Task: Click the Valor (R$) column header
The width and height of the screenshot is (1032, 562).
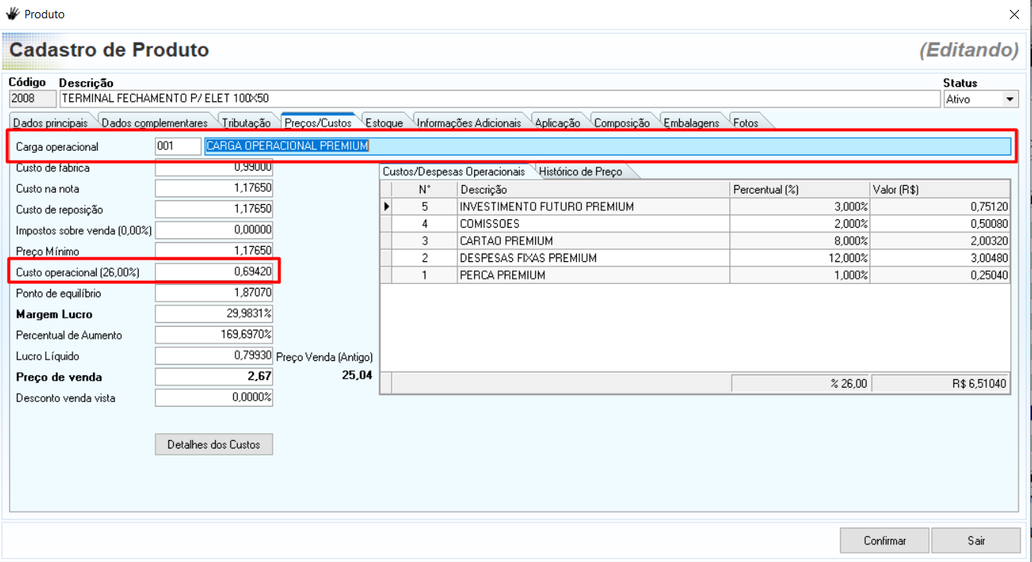Action: (940, 189)
